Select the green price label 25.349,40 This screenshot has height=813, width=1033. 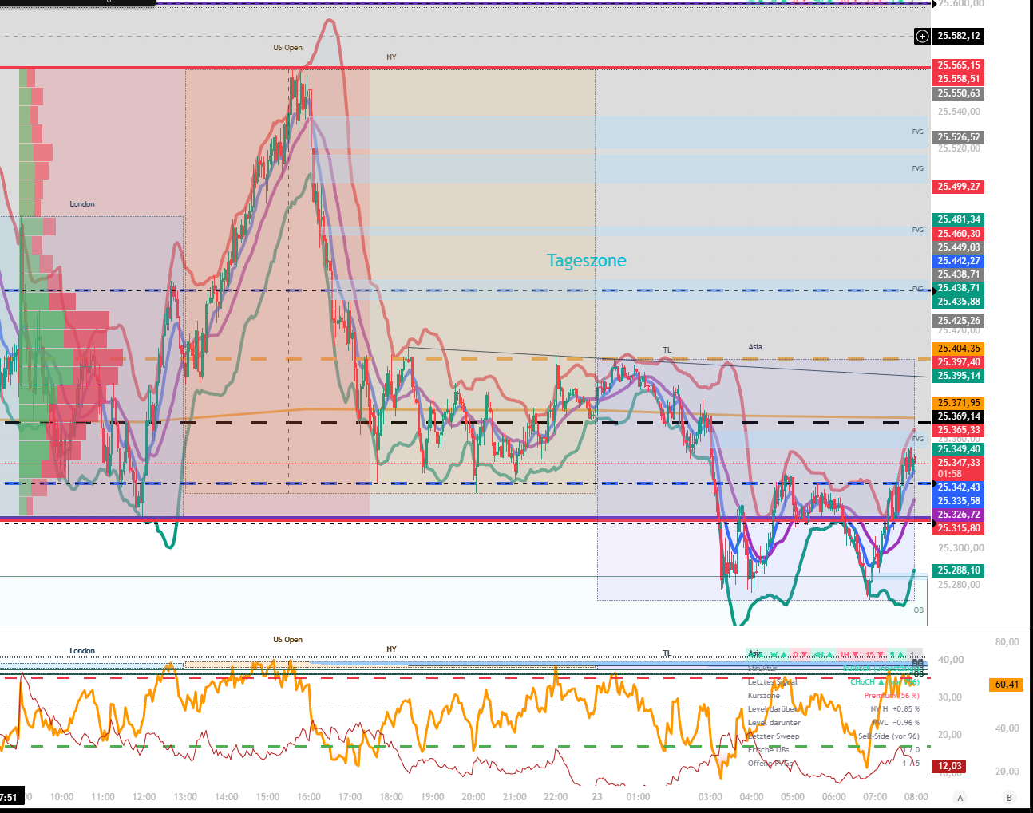click(958, 449)
